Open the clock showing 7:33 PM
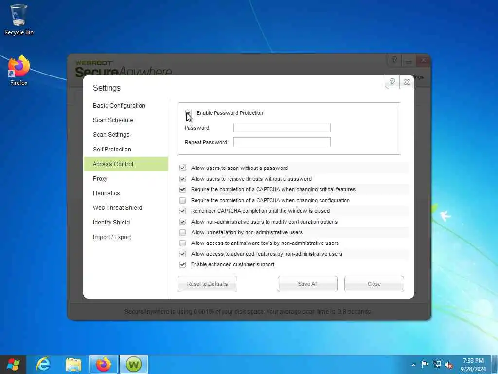Image resolution: width=498 pixels, height=374 pixels. (473, 365)
